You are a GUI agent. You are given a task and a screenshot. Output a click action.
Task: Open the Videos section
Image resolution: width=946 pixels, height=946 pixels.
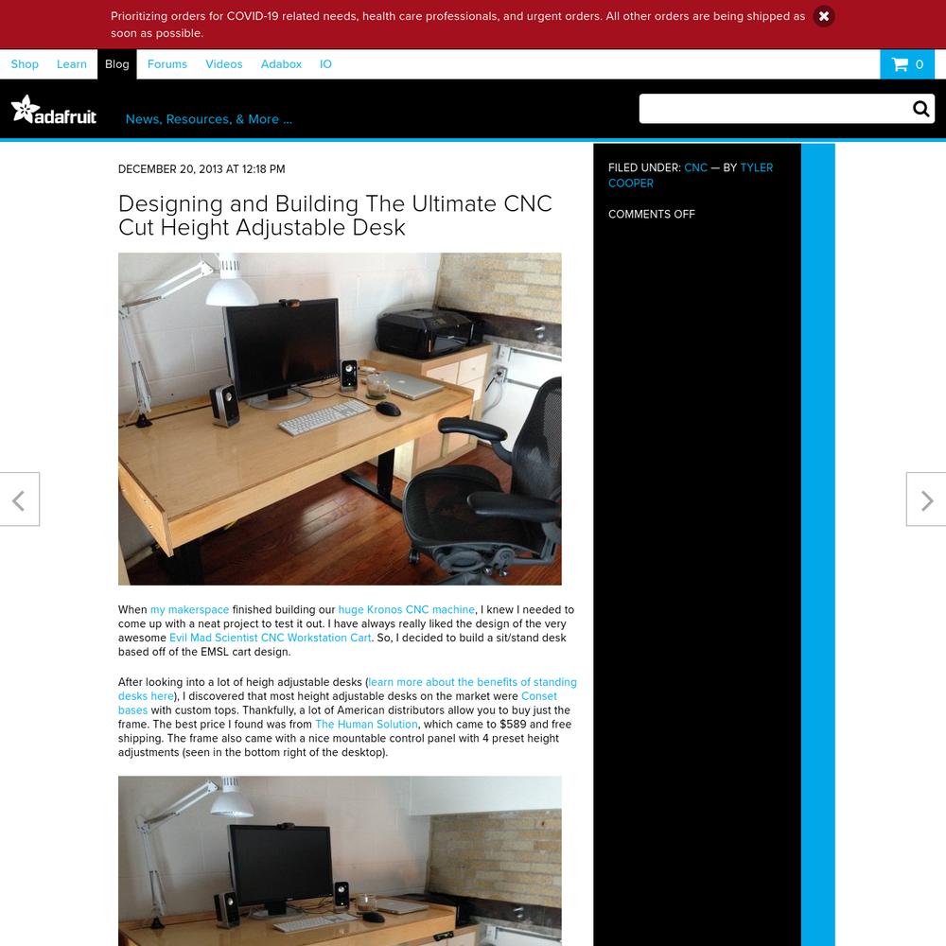[x=224, y=64]
